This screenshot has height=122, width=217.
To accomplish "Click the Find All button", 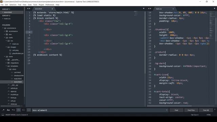I will pyautogui.click(x=206, y=110).
